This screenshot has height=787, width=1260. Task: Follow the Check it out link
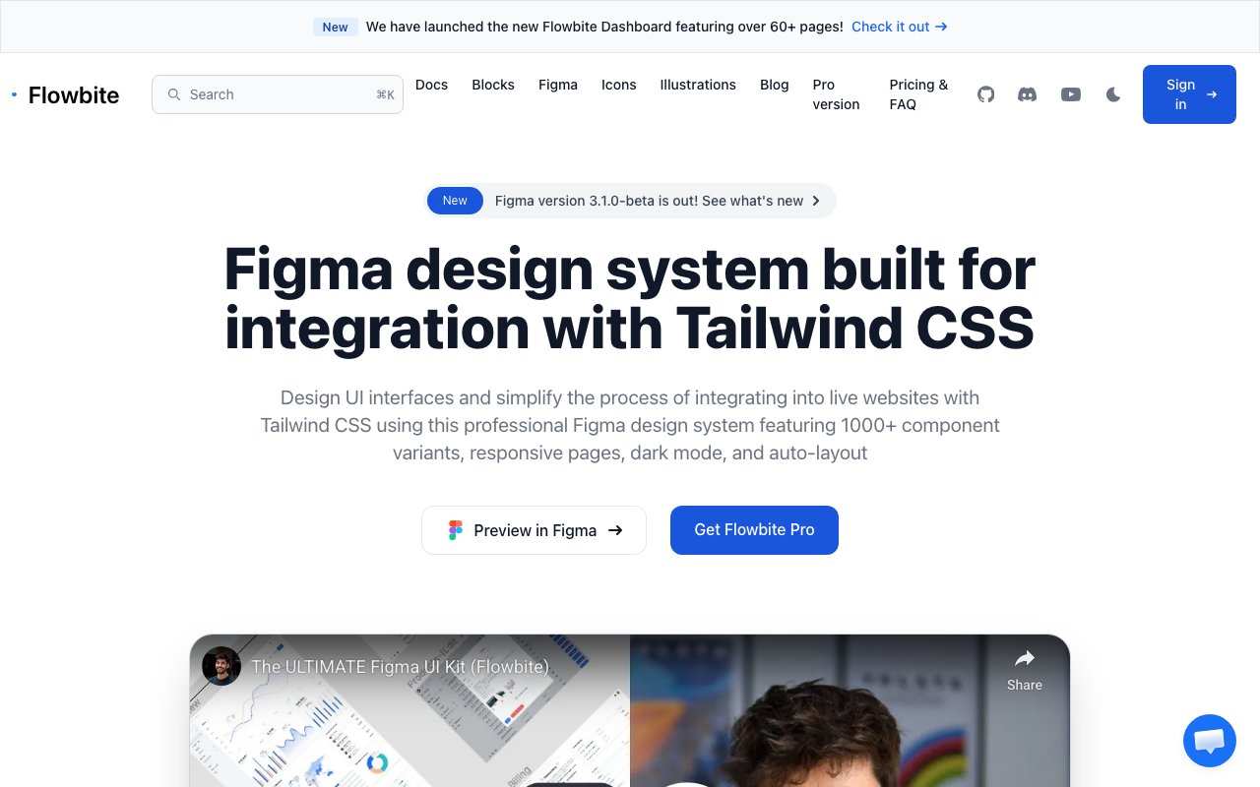[x=900, y=27]
